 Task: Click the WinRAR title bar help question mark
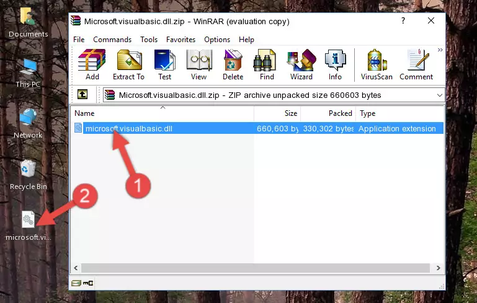point(403,20)
